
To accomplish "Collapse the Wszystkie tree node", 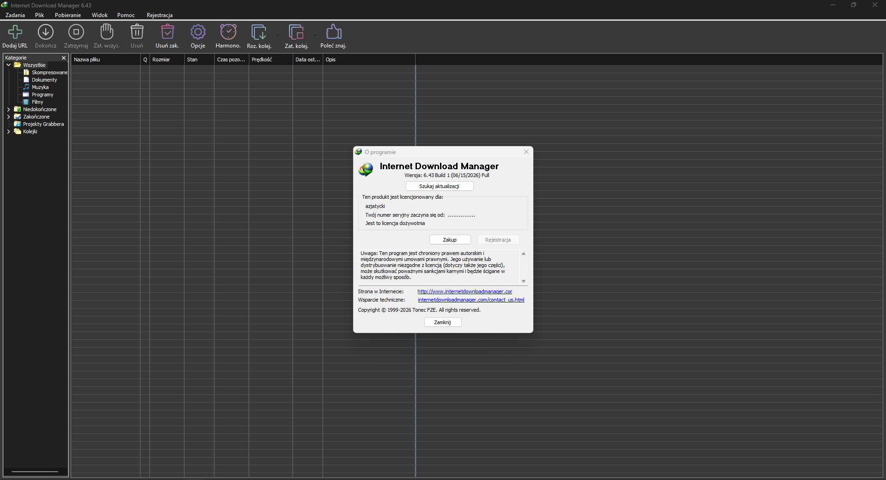I will point(8,65).
